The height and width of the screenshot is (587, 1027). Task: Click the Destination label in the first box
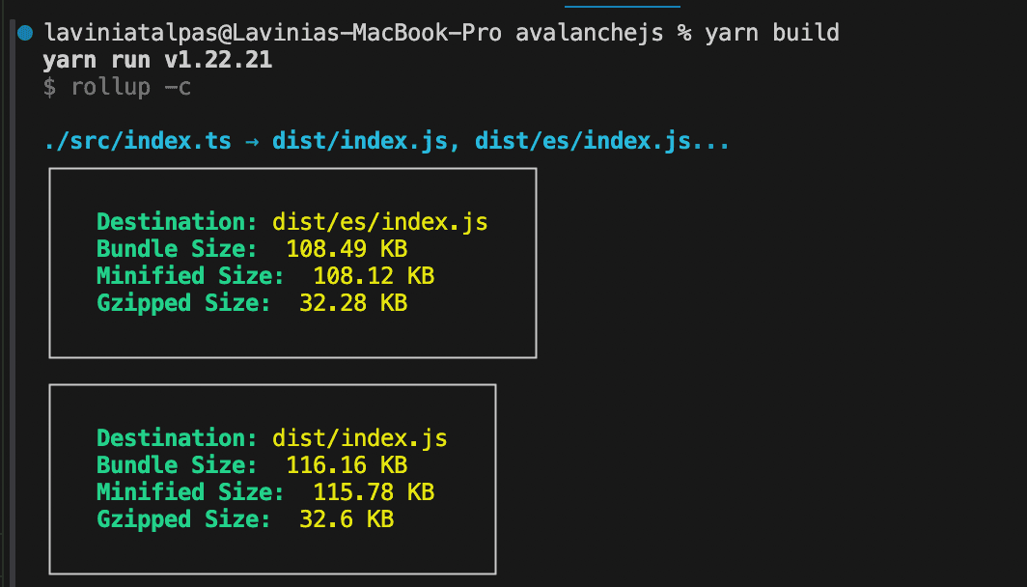[174, 221]
